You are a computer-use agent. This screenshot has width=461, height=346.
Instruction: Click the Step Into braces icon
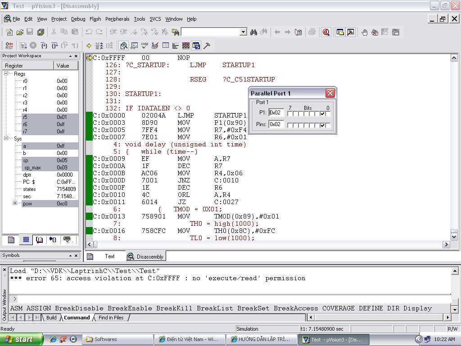(44, 46)
